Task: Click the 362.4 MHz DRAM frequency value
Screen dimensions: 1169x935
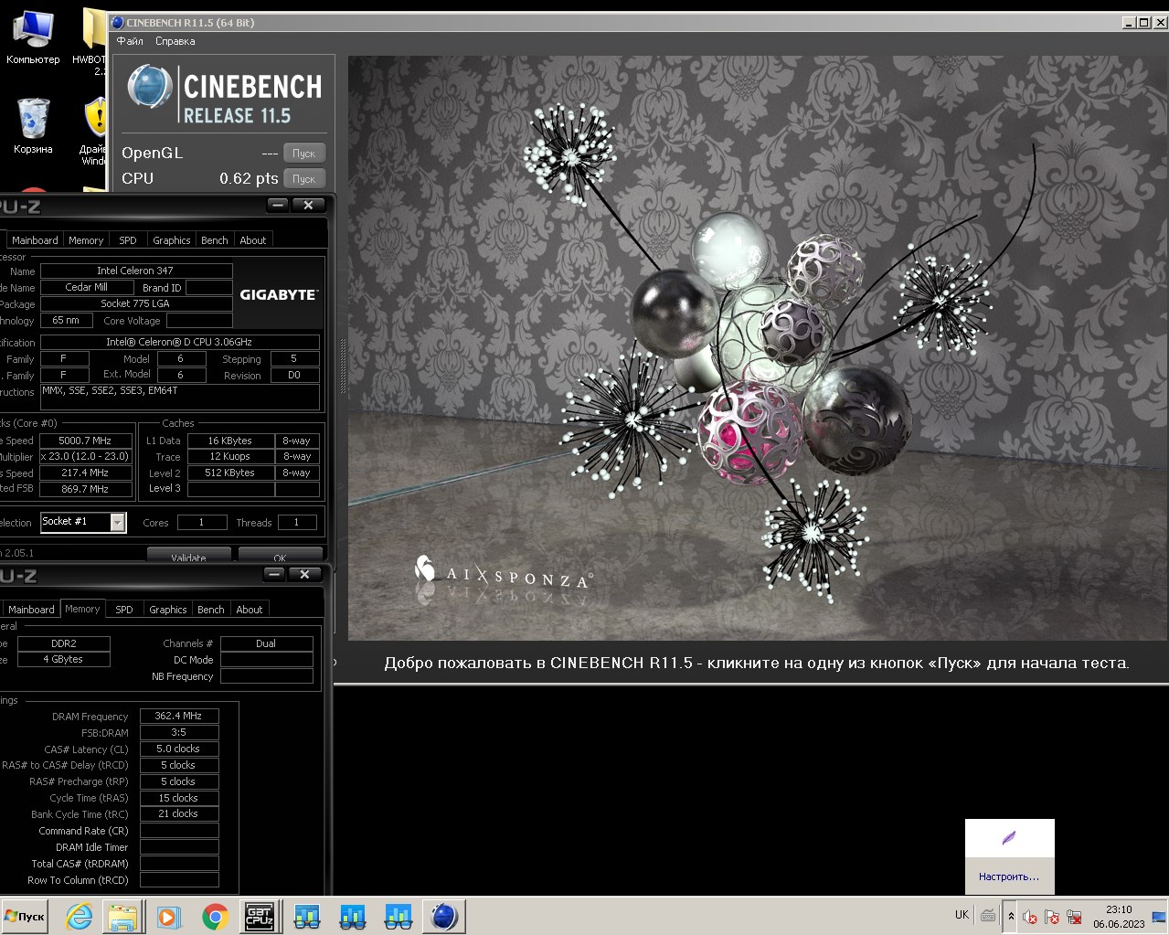Action: coord(178,716)
